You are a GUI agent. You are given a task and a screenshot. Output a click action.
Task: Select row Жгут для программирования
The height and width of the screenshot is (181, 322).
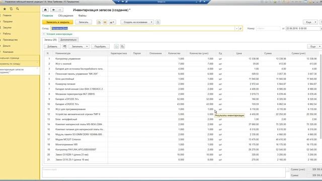(x=182, y=109)
